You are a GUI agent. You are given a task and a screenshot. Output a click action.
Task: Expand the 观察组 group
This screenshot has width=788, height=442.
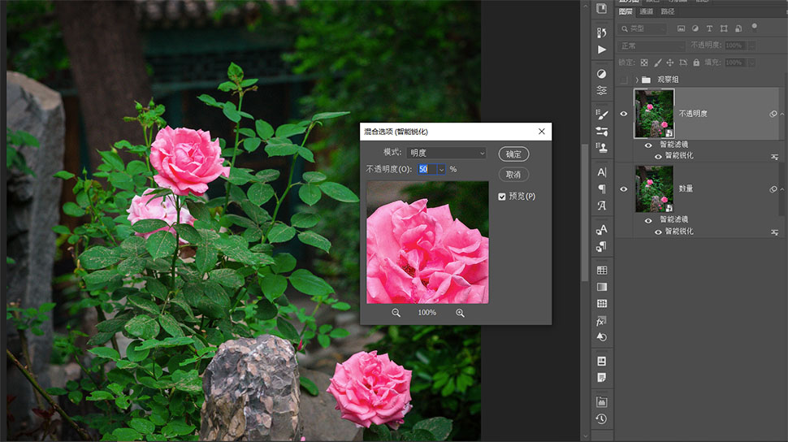click(637, 80)
